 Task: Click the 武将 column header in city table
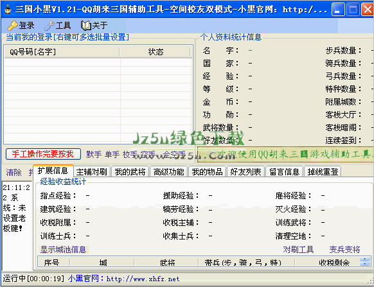tap(166, 262)
